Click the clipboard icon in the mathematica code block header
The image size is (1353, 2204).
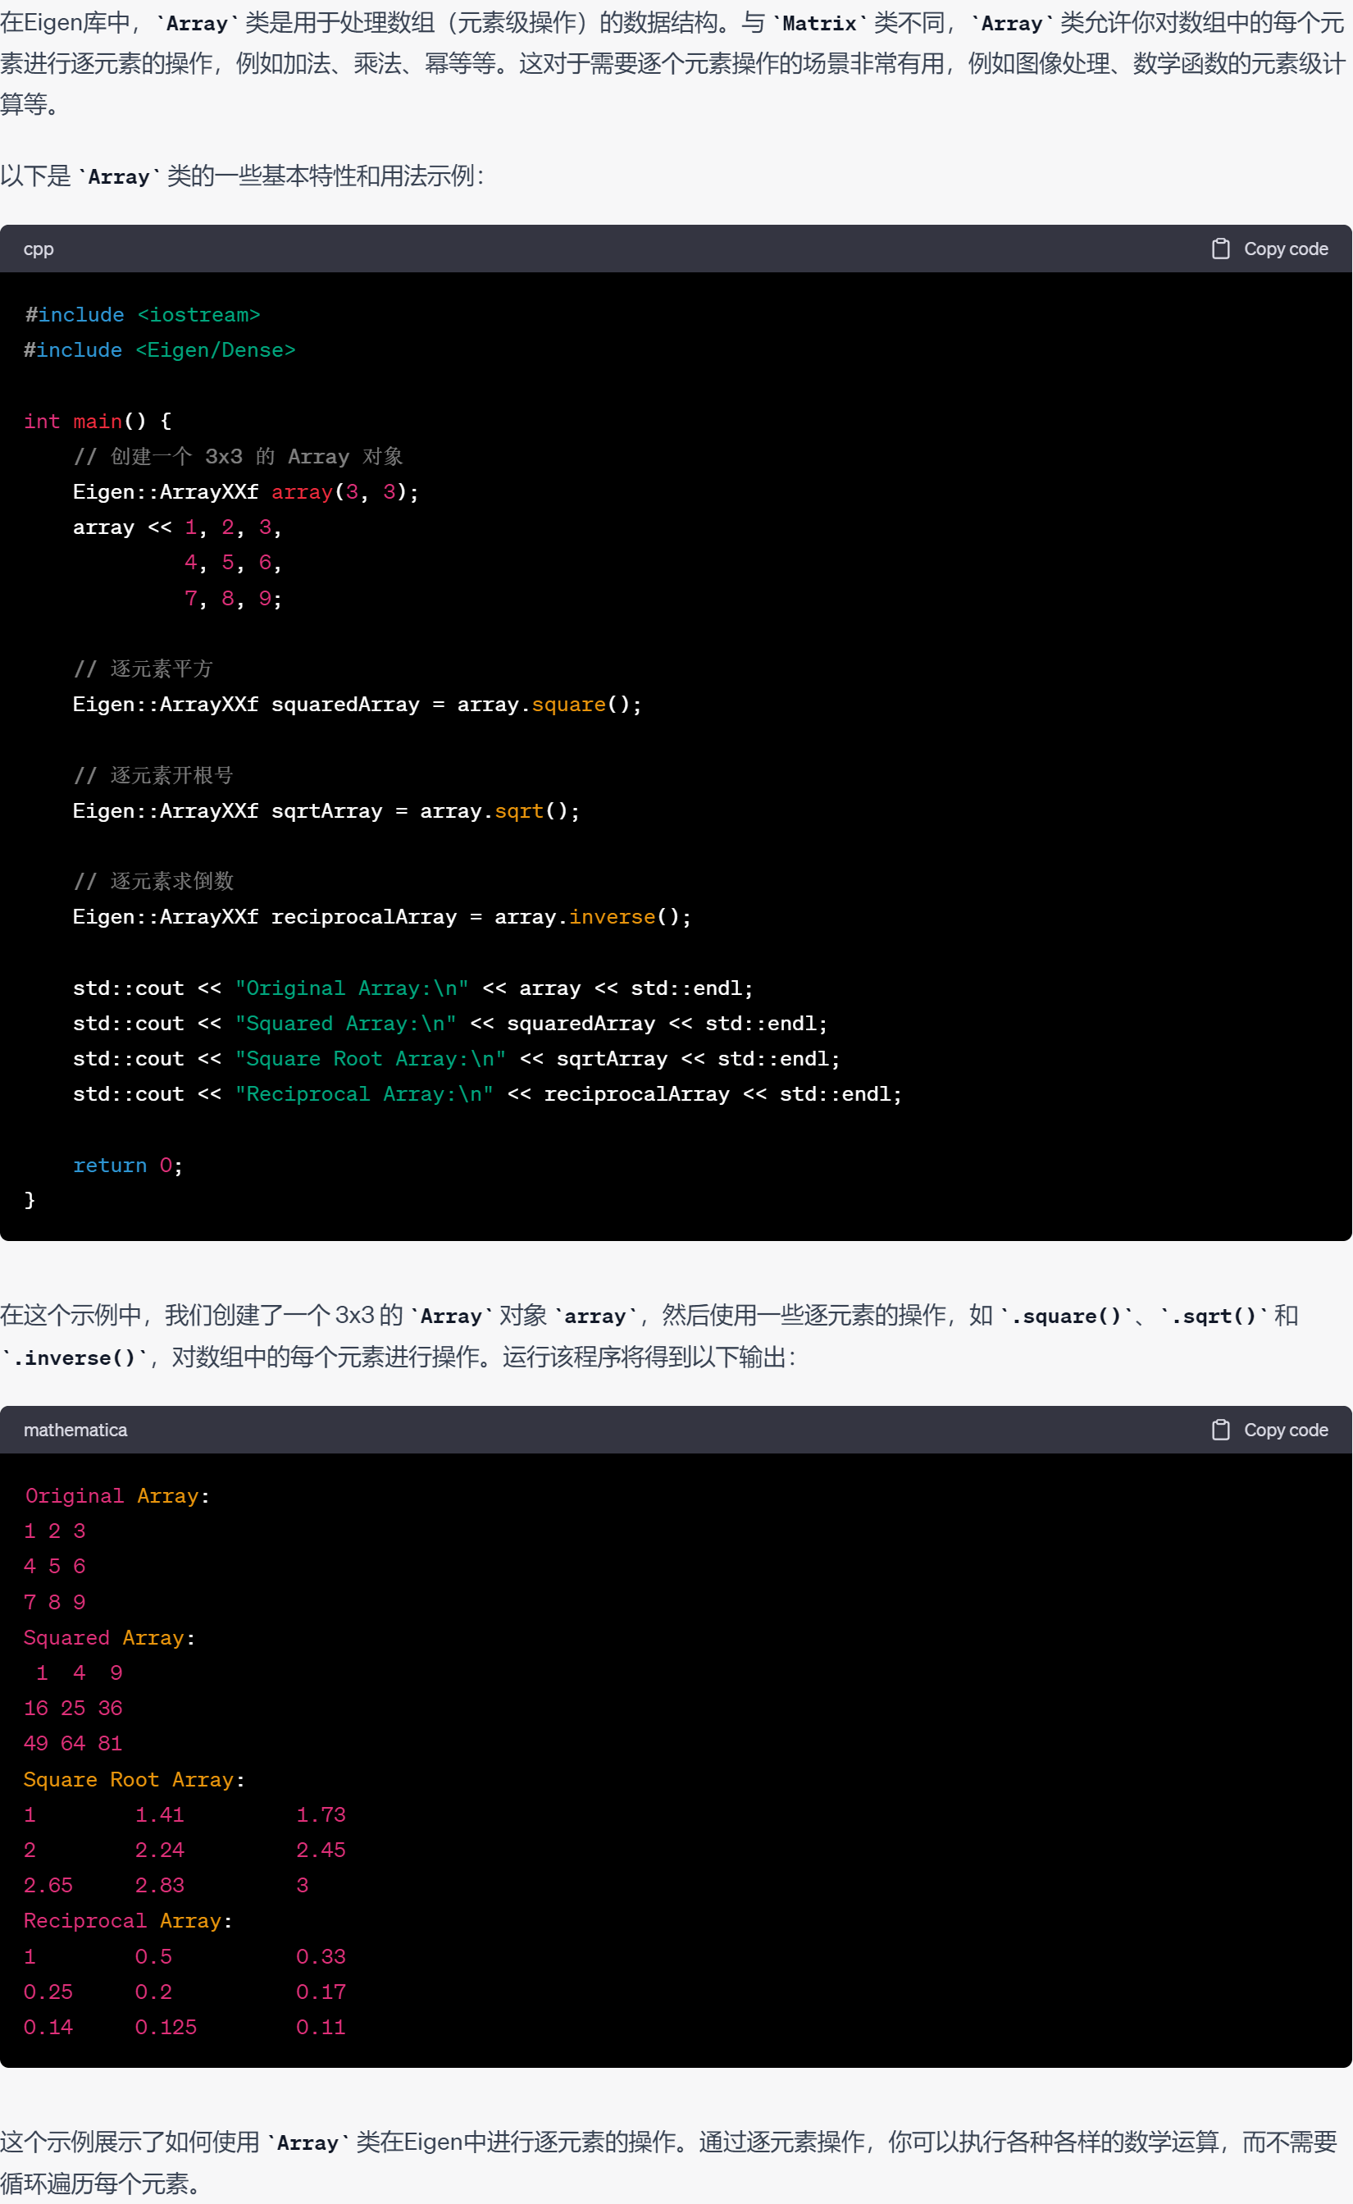click(x=1219, y=1430)
